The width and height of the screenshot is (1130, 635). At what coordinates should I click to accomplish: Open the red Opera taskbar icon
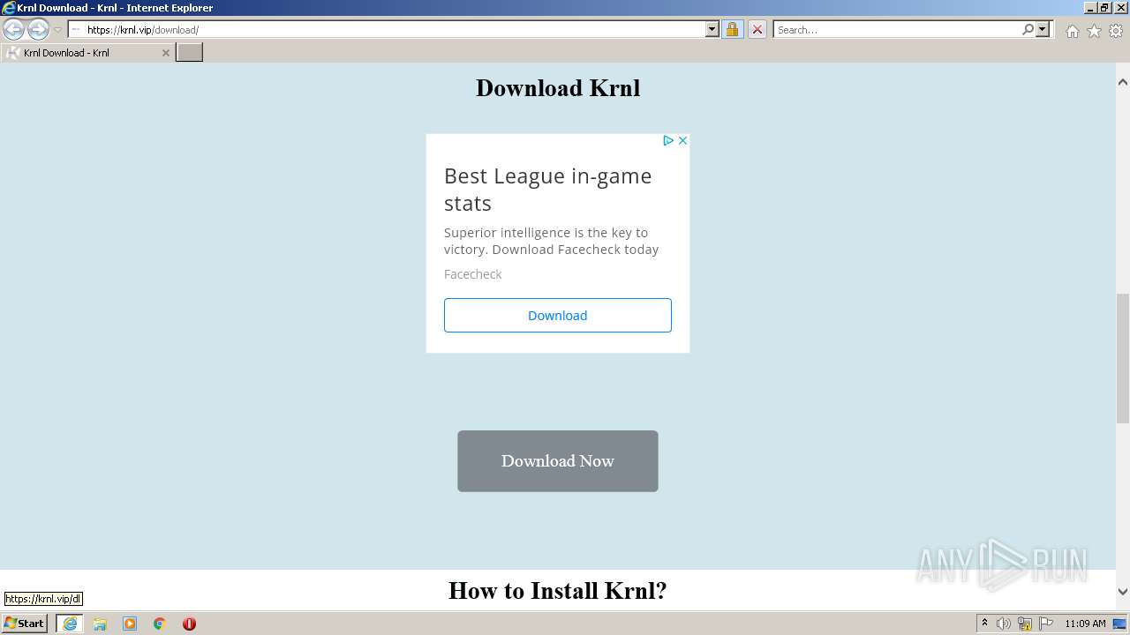(189, 624)
